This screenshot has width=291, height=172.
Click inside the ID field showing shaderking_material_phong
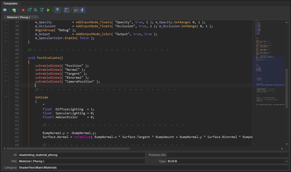coord(66,155)
